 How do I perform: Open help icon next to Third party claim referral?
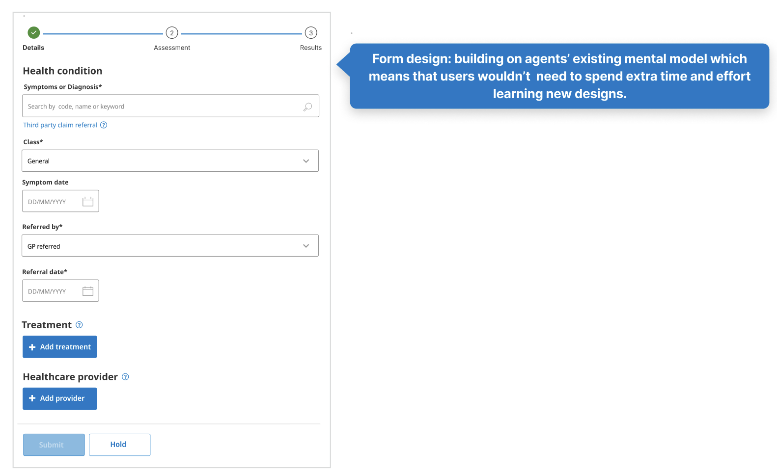tap(104, 125)
